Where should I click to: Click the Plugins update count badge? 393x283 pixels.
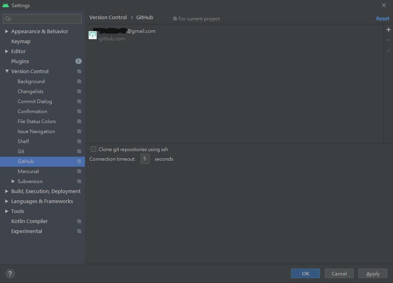[x=79, y=61]
